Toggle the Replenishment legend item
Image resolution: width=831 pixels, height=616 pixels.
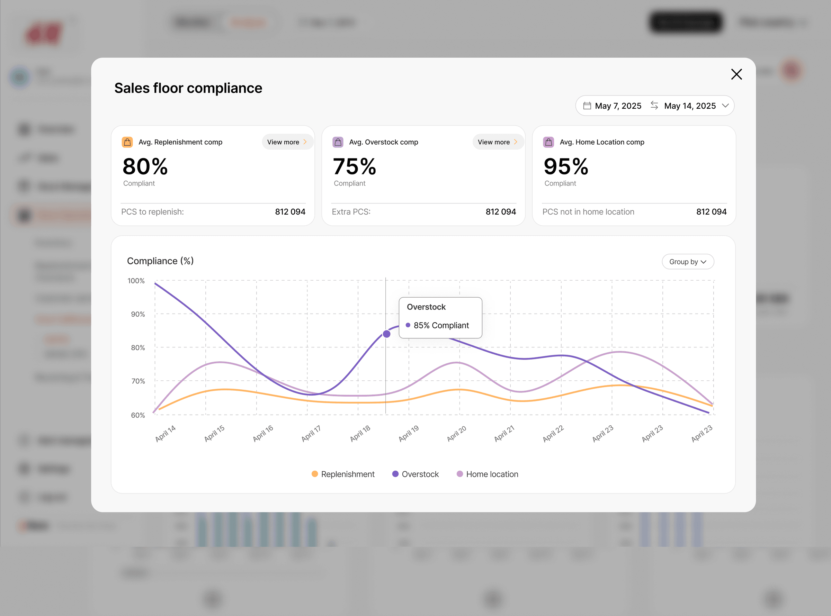[x=343, y=474]
